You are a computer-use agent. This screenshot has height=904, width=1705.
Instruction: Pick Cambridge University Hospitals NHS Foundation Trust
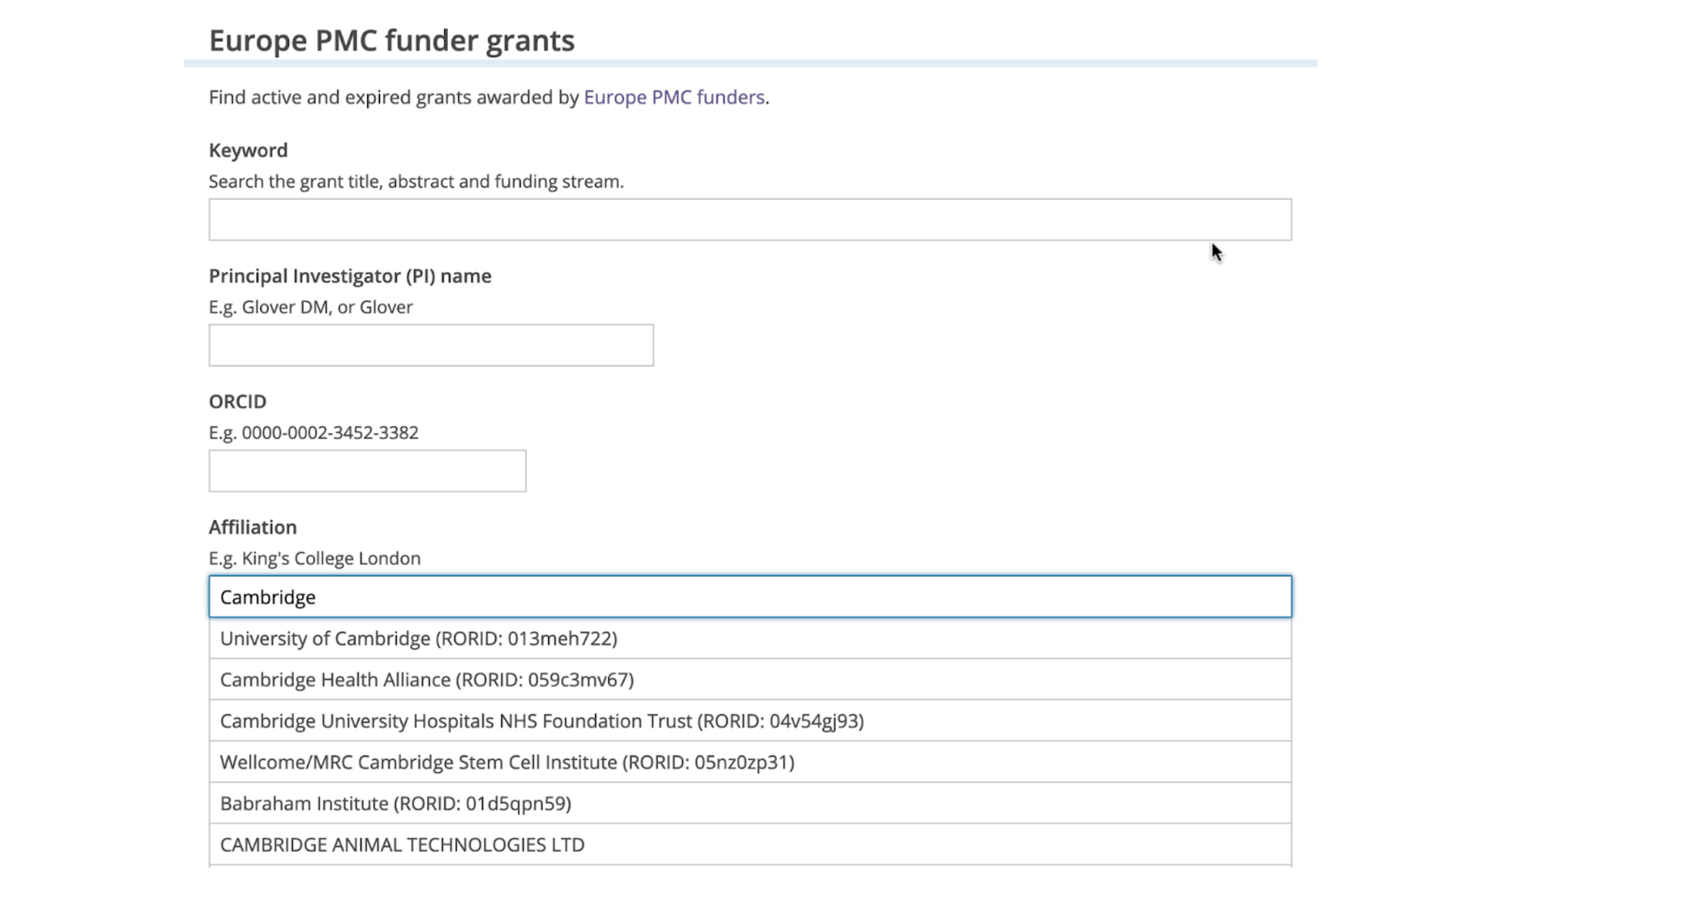[750, 721]
